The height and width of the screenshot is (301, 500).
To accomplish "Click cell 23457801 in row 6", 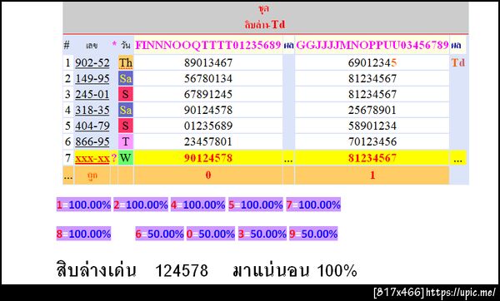I will click(208, 141).
